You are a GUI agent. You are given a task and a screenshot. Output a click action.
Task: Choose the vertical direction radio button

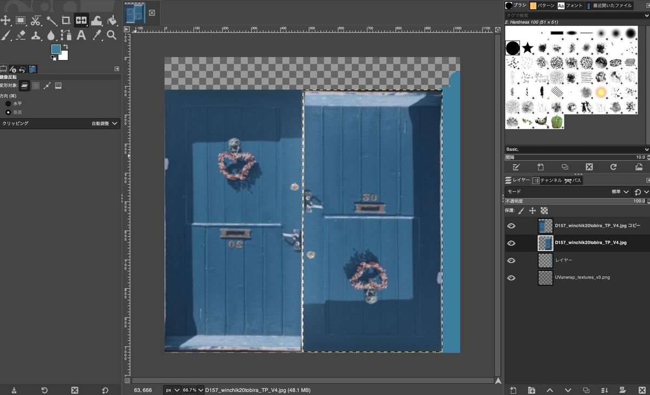click(x=8, y=112)
